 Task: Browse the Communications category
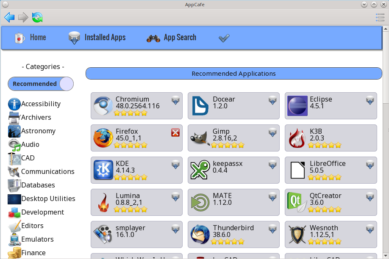(41, 171)
